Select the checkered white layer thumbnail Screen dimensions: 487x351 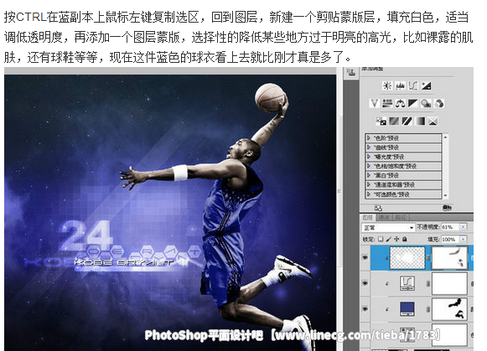click(x=407, y=257)
